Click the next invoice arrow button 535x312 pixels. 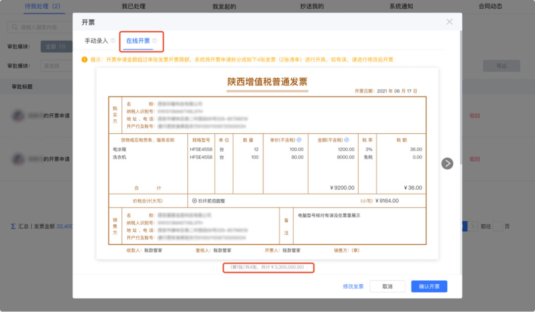click(x=447, y=163)
